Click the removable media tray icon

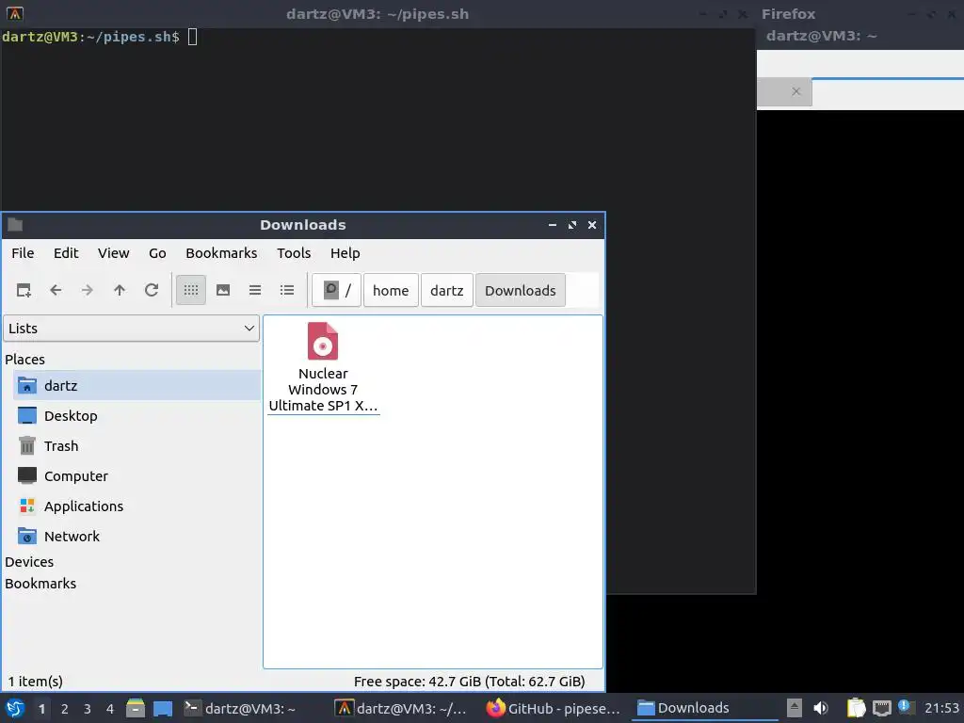pyautogui.click(x=795, y=708)
